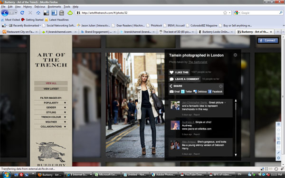Click the Most Visited bookmark
Screen dimensions: 285x178
pos(10,19)
